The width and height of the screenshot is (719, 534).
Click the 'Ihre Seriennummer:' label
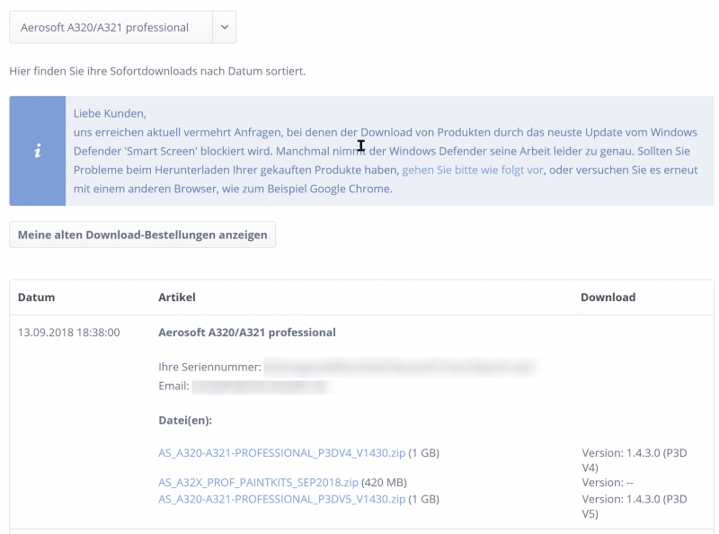(210, 368)
